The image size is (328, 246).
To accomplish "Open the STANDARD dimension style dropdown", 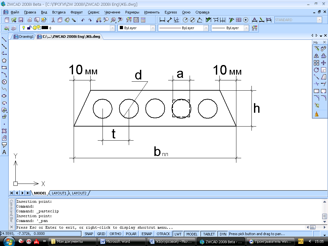I will (x=319, y=20).
